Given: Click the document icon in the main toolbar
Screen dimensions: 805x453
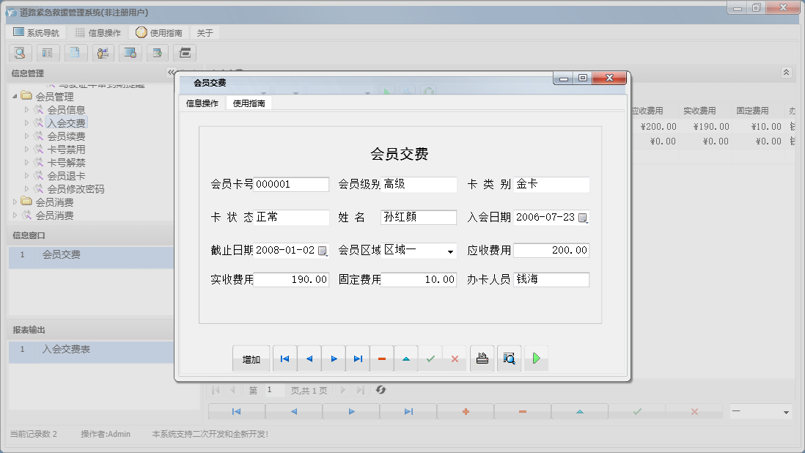Looking at the screenshot, I should (75, 53).
